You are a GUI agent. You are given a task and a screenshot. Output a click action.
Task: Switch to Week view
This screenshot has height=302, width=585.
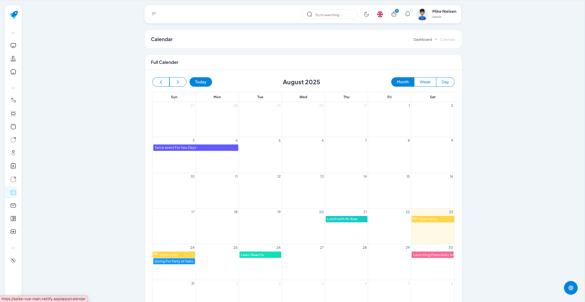point(425,82)
